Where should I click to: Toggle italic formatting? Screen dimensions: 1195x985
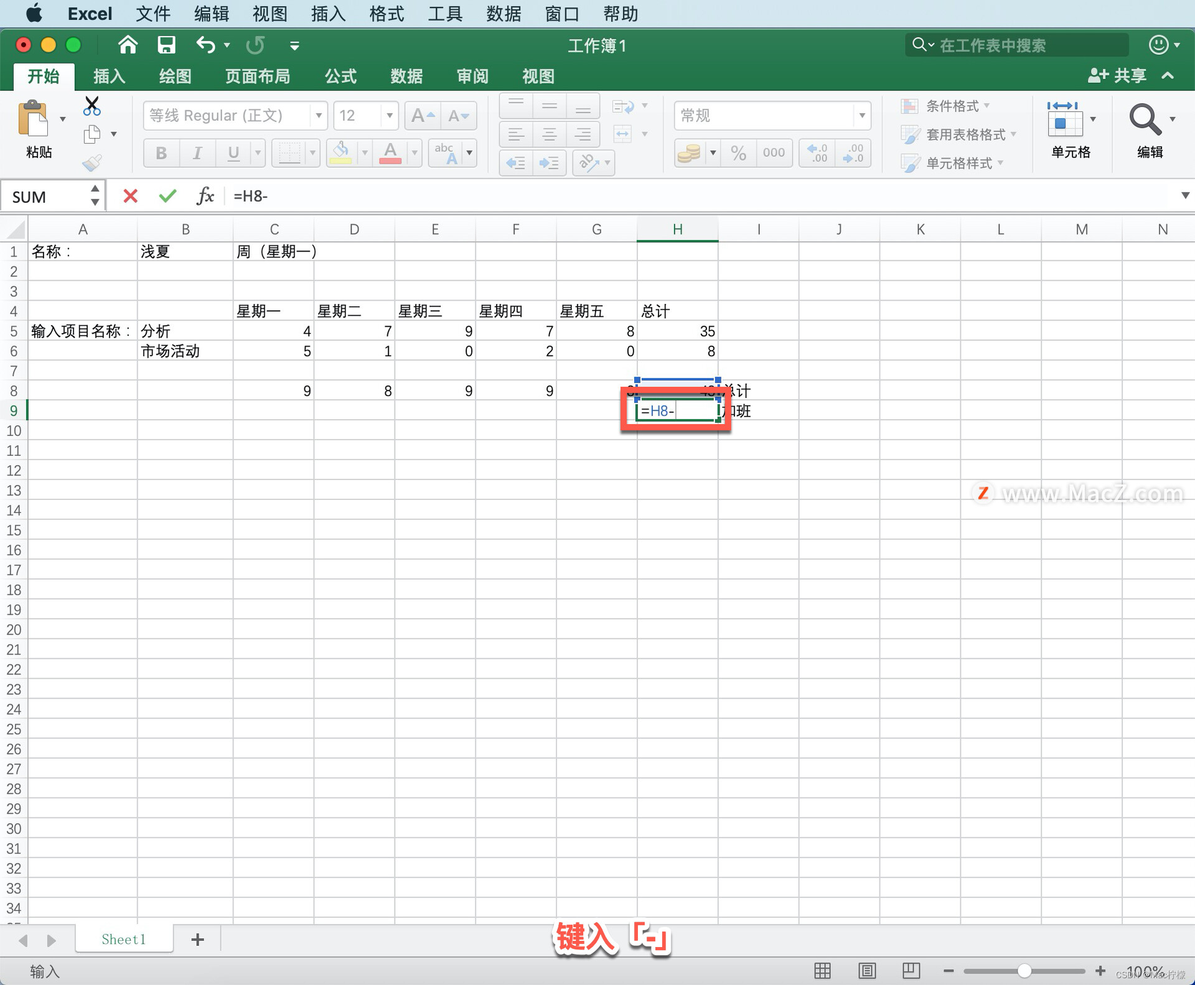click(x=197, y=153)
